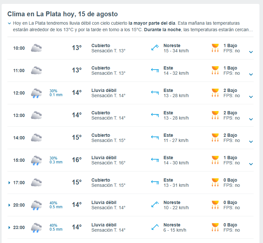Click the east wind arrow at 13:00
The height and width of the screenshot is (243, 263).
155,115
